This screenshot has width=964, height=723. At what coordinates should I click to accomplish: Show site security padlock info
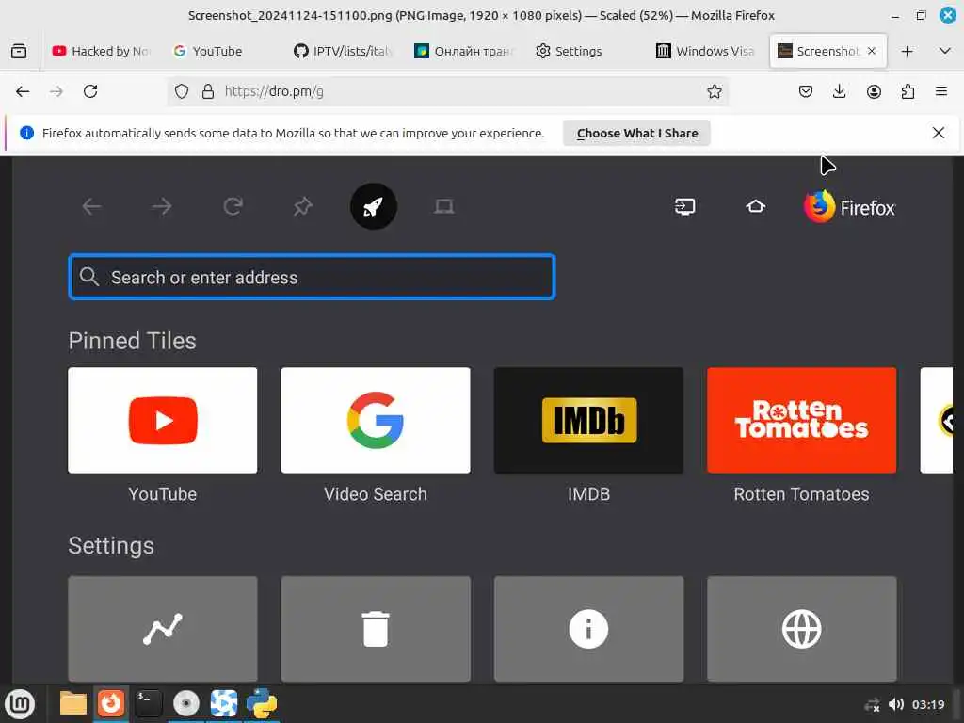click(x=208, y=91)
